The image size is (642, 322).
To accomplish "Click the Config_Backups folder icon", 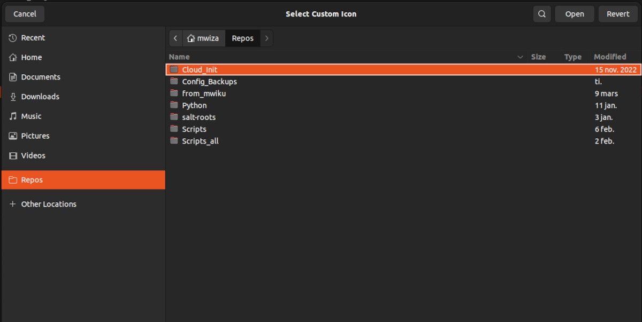I will 174,81.
